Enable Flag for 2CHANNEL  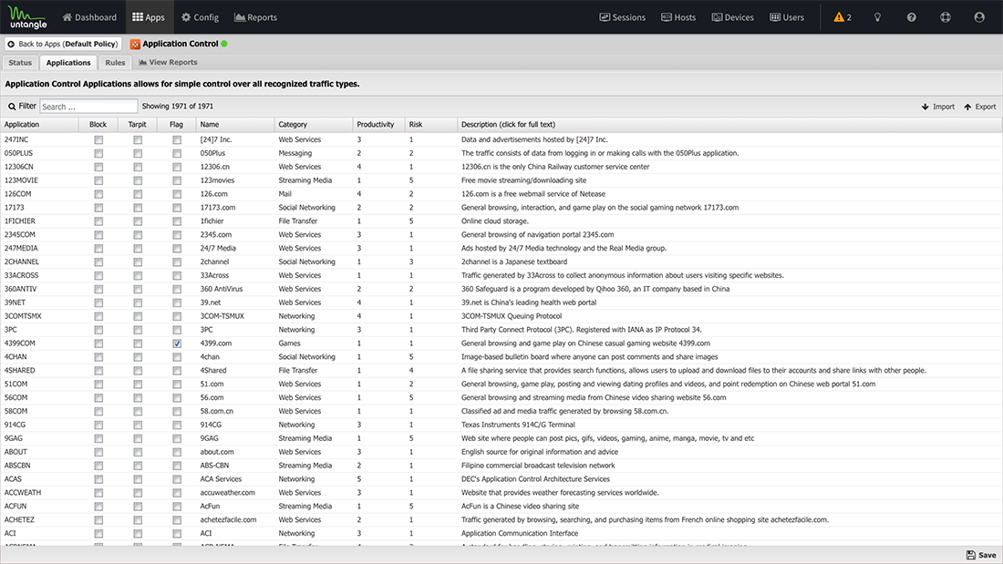177,262
